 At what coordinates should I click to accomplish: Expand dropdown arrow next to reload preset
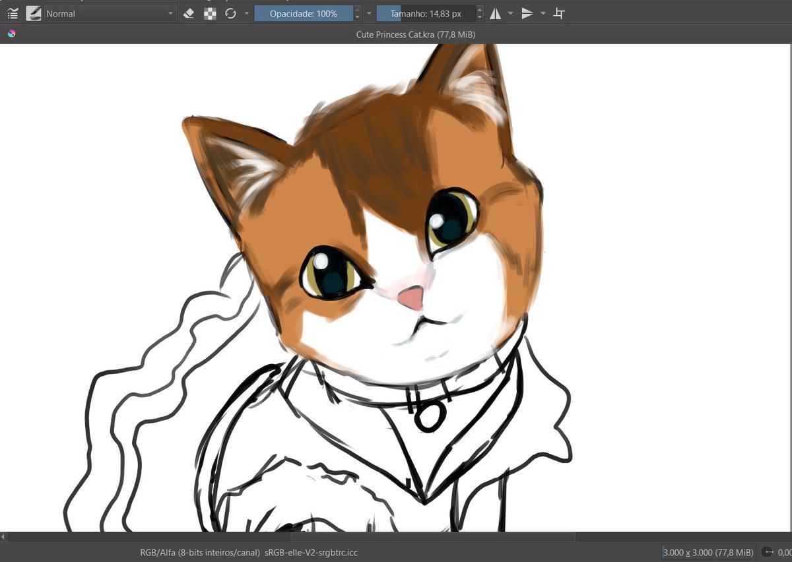click(x=247, y=13)
